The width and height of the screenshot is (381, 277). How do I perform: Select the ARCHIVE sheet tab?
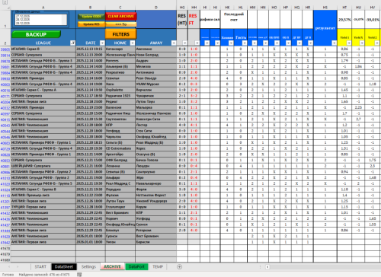pyautogui.click(x=112, y=266)
